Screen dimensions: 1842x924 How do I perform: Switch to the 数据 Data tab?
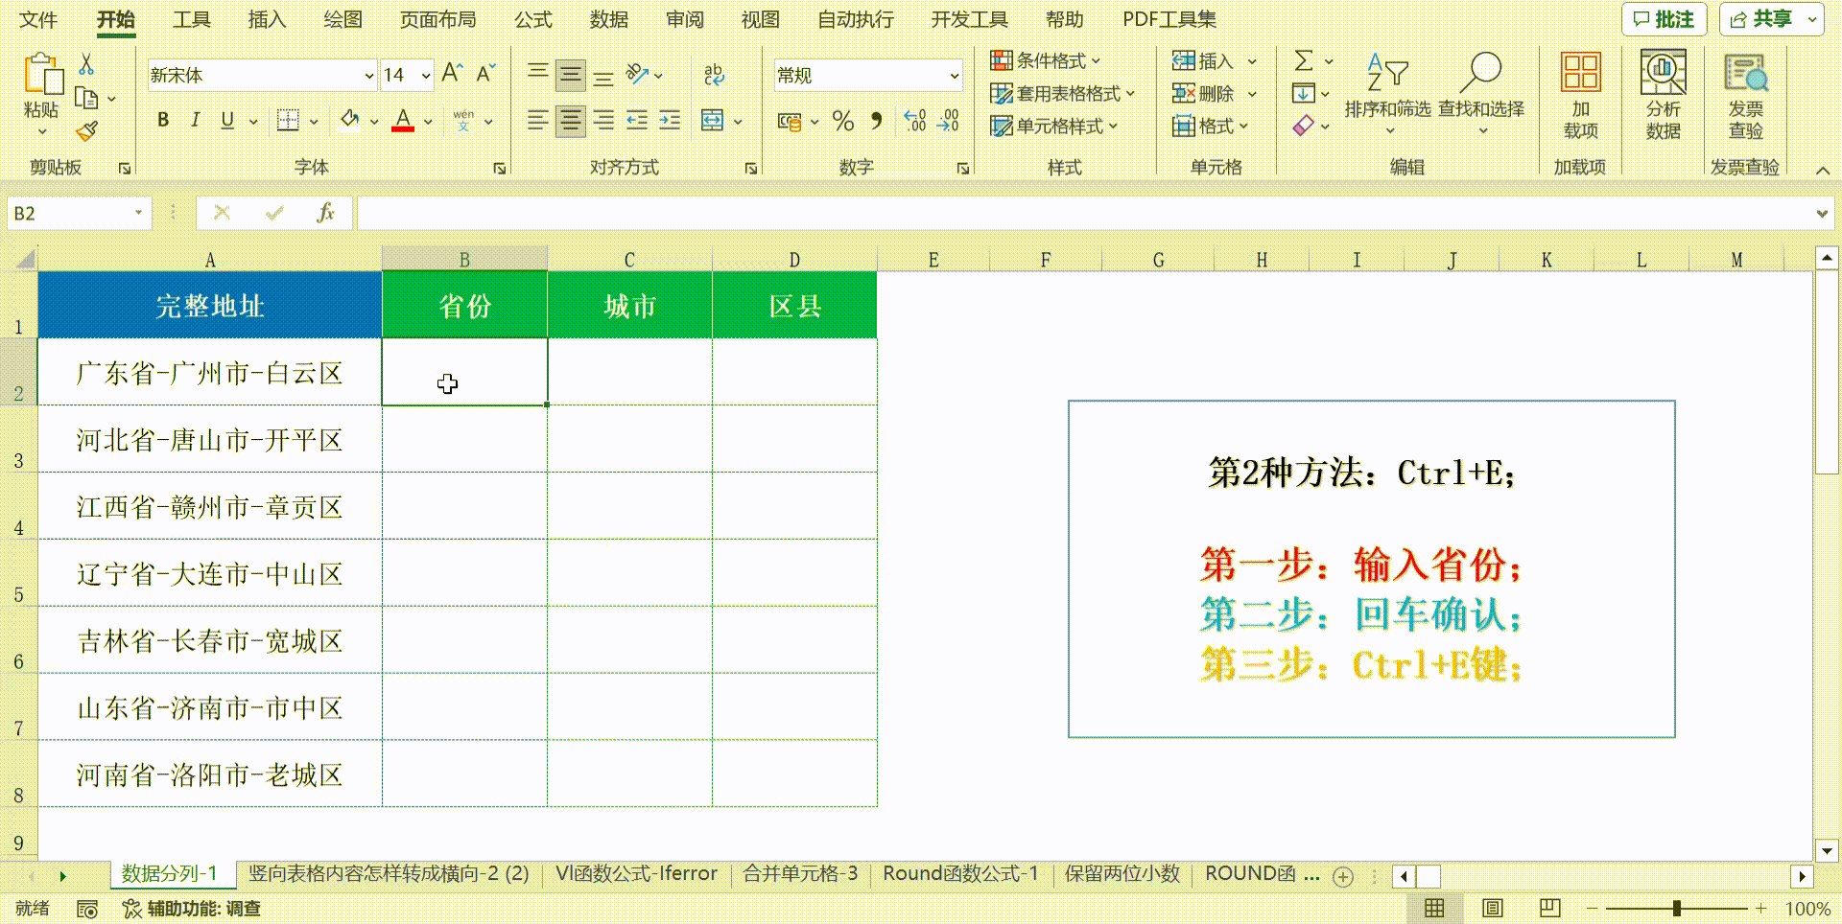[609, 19]
